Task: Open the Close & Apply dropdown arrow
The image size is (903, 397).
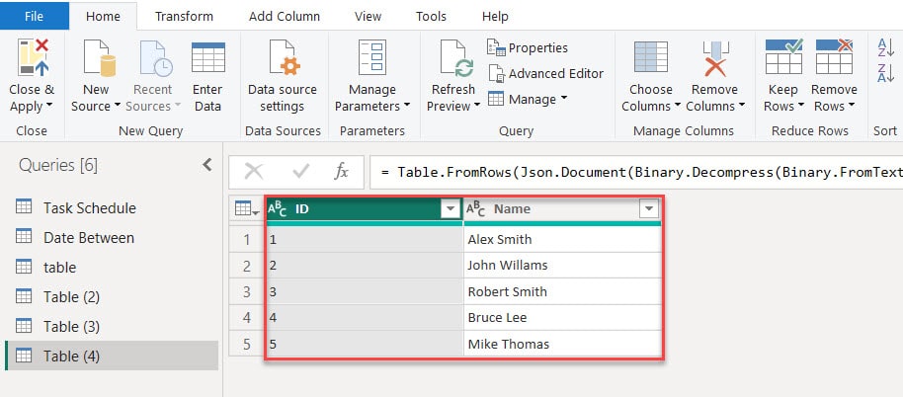Action: (49, 106)
